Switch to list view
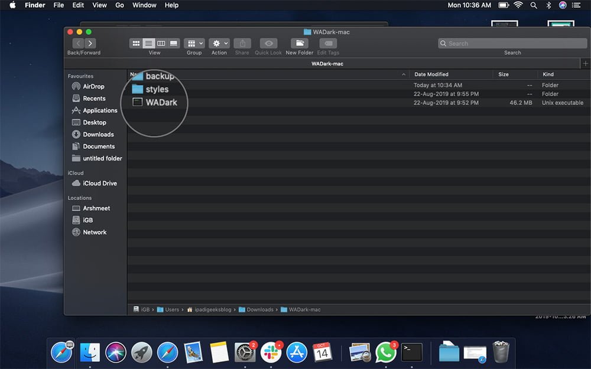 148,43
